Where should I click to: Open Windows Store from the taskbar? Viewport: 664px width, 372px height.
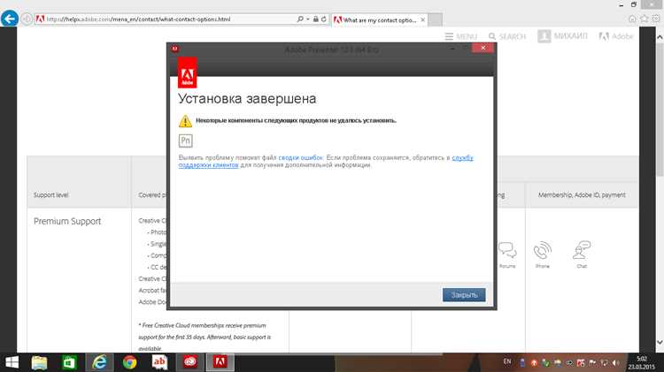69,362
